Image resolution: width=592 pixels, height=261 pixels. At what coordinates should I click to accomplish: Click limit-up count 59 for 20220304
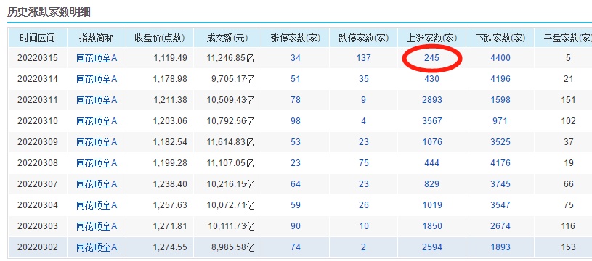[296, 205]
